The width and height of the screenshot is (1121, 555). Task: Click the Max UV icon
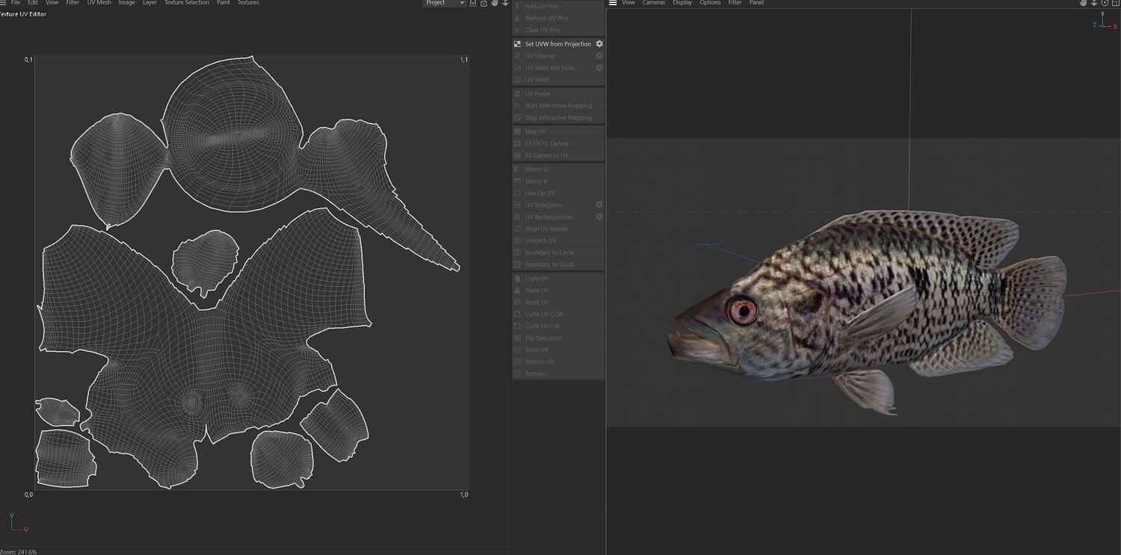(x=517, y=131)
